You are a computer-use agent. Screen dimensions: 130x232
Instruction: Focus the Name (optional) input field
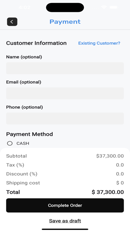[x=65, y=68]
